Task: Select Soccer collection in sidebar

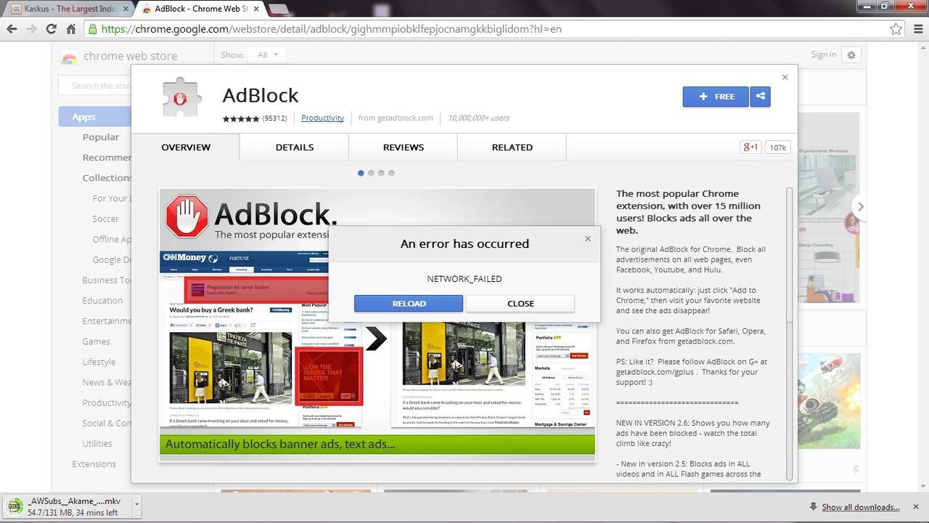Action: tap(106, 219)
